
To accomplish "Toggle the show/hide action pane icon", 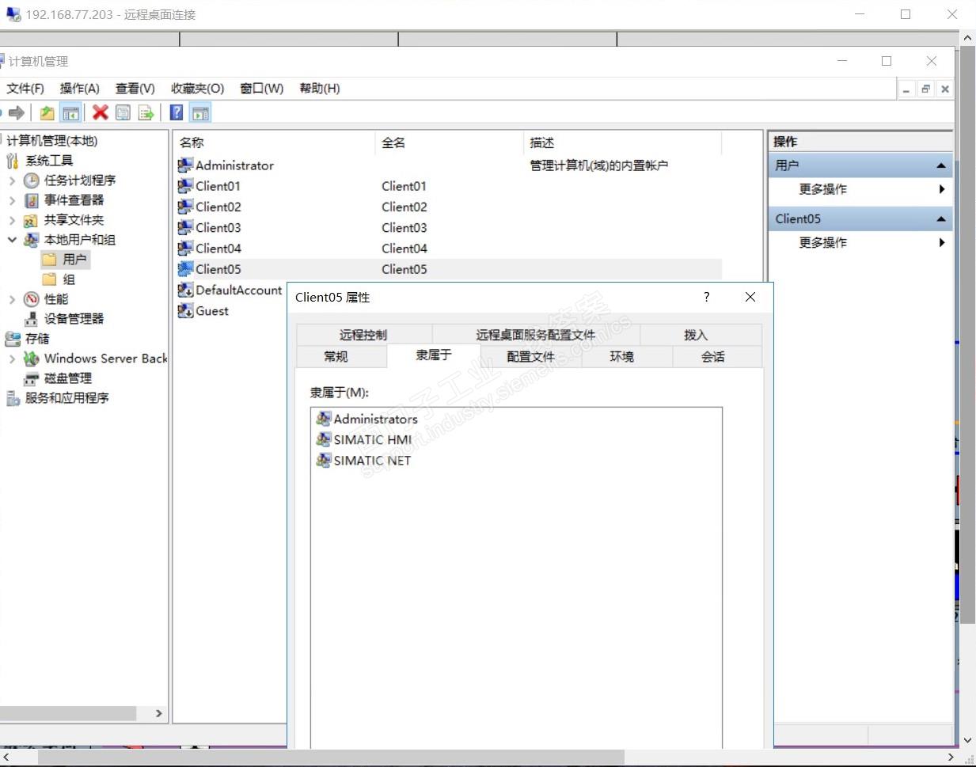I will tap(200, 112).
